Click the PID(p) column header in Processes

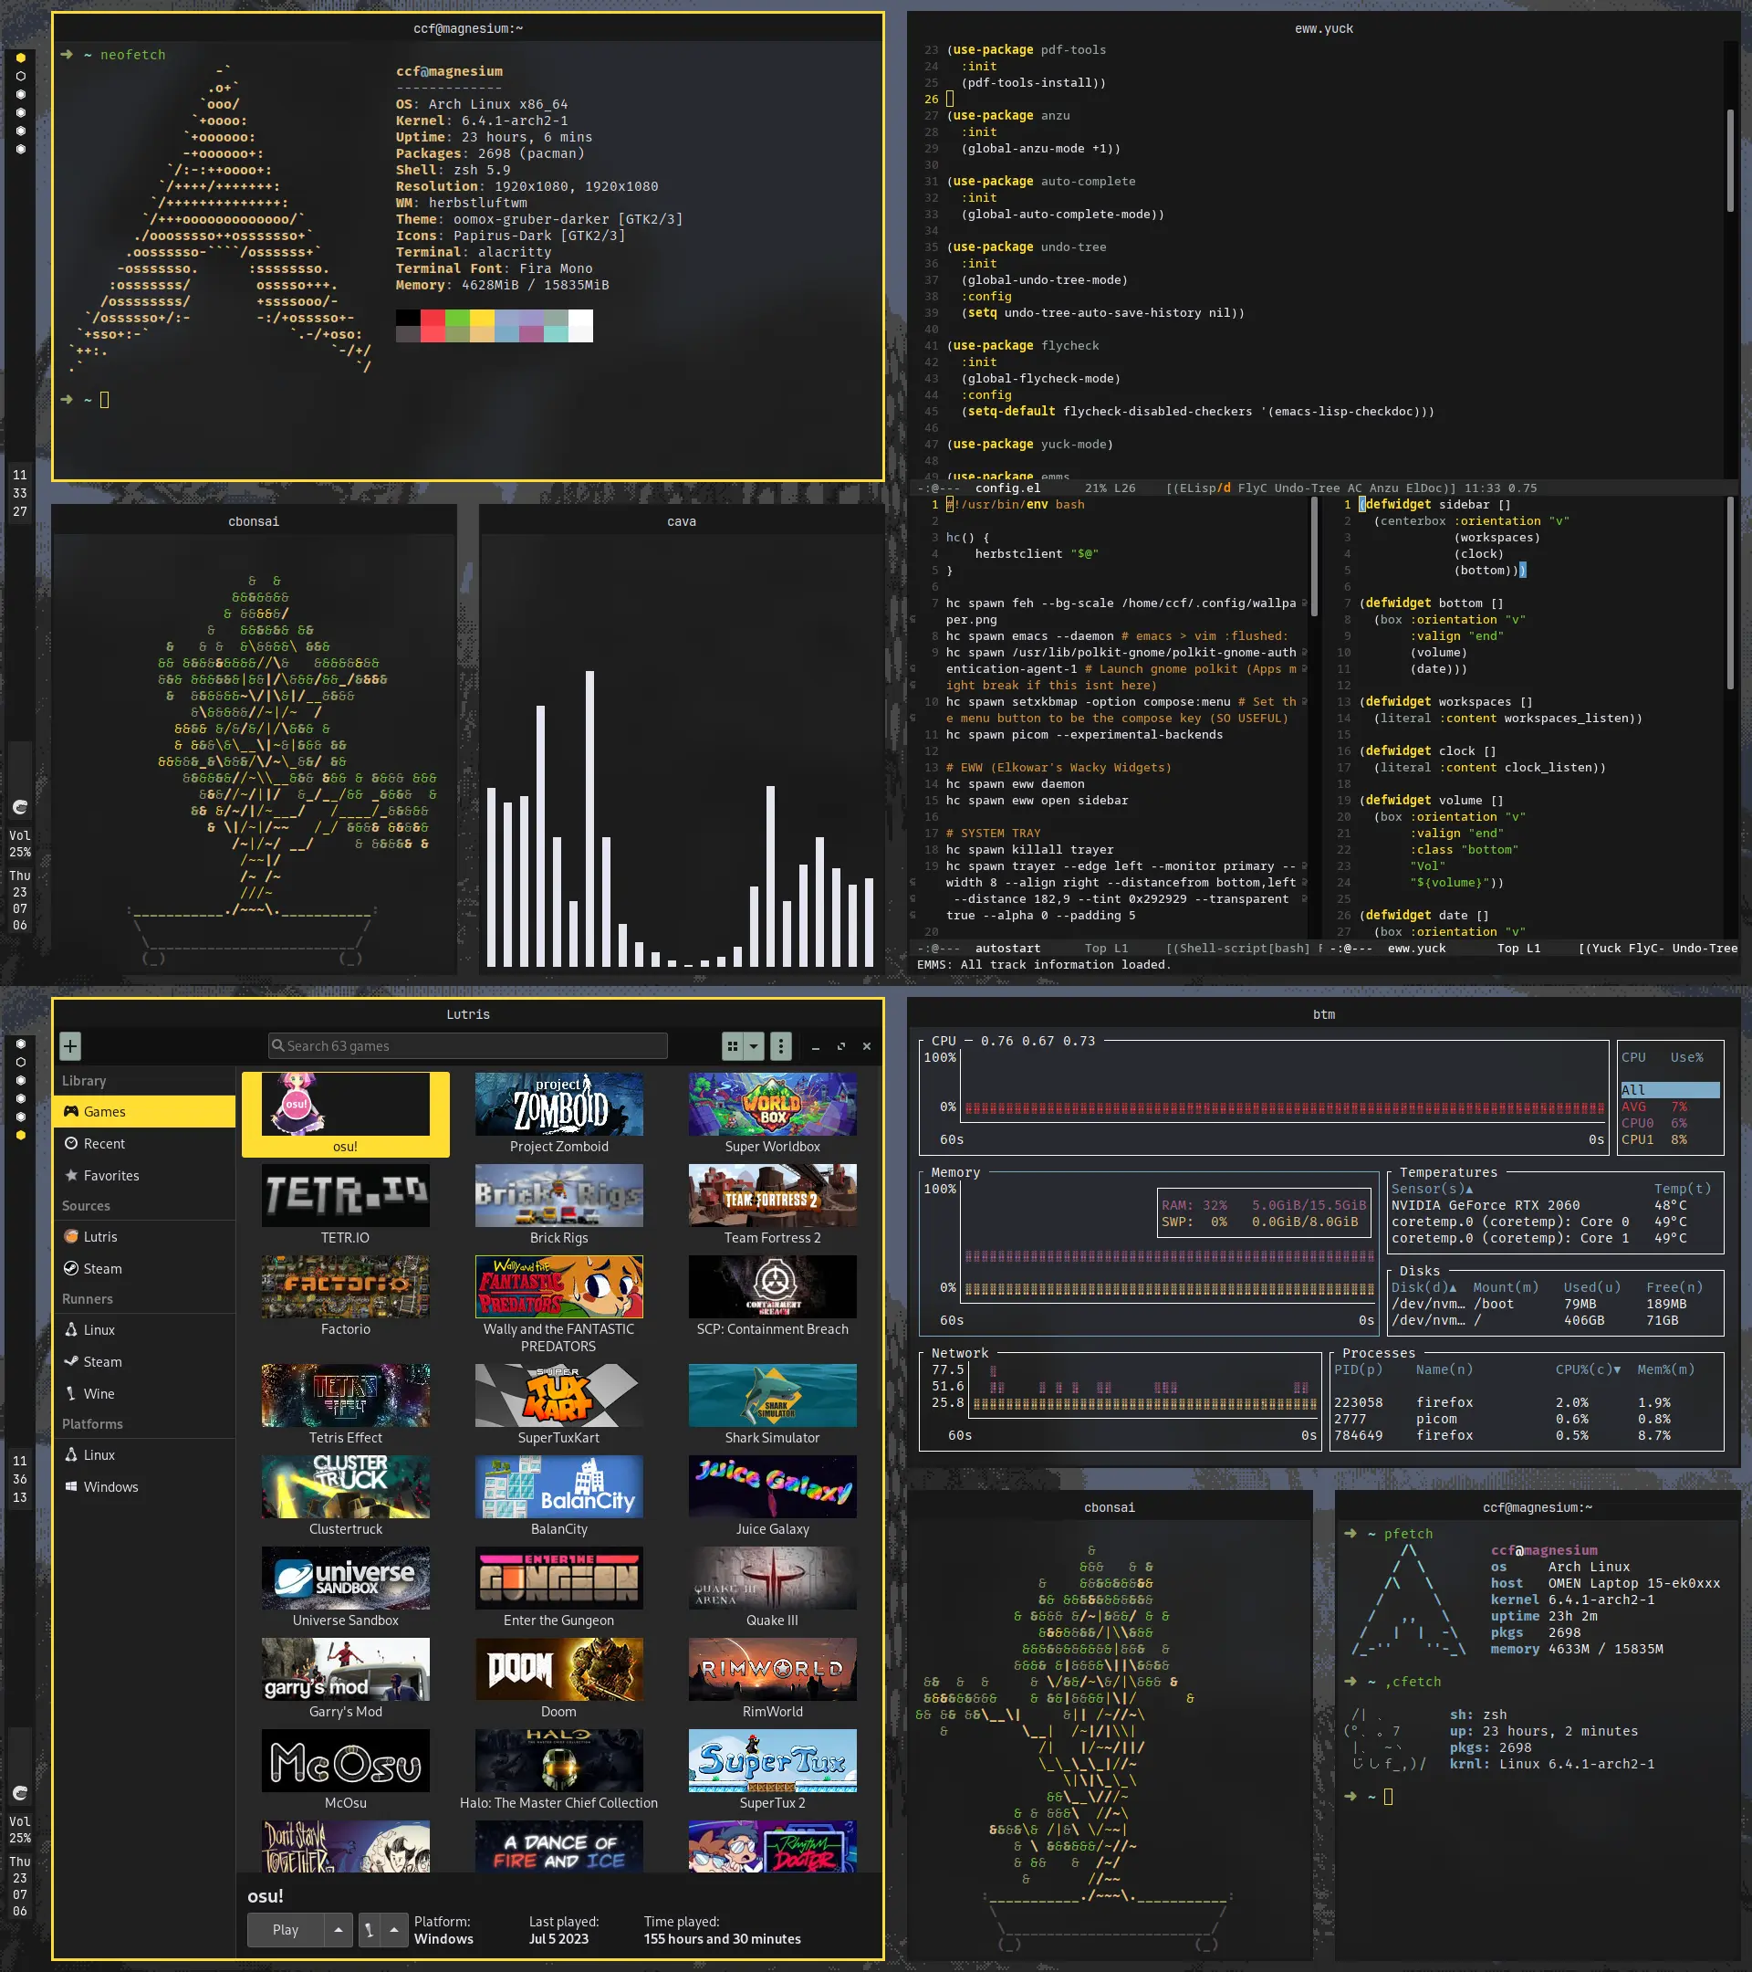pyautogui.click(x=1358, y=1370)
